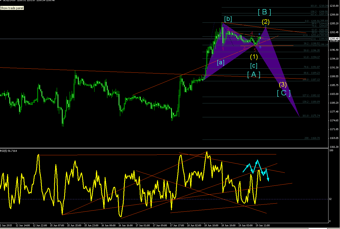Select the cyan [ C ] wave label
Viewport: 340px width, 229px height.
284,93
